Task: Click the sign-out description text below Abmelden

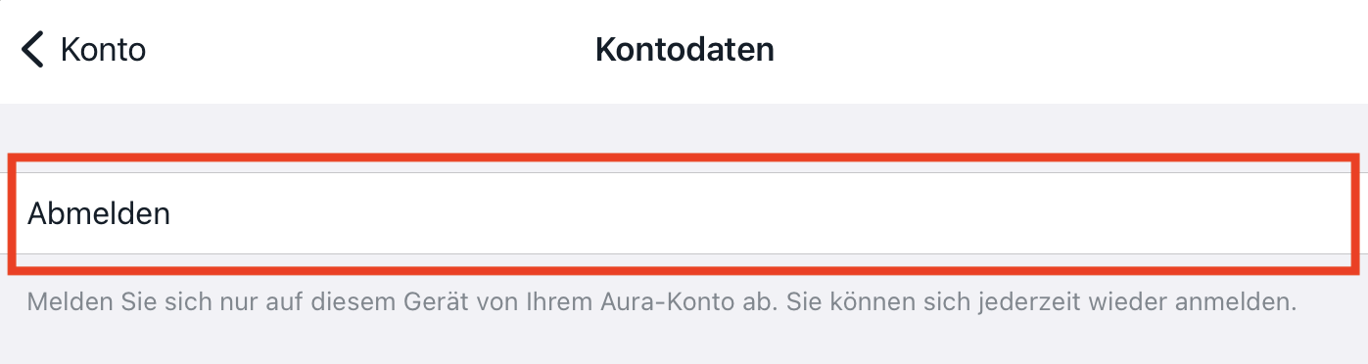Action: (x=662, y=300)
